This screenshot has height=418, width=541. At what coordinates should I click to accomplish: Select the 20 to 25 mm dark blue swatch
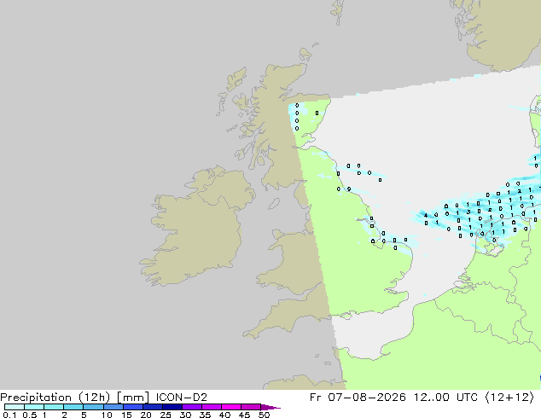[x=153, y=407]
